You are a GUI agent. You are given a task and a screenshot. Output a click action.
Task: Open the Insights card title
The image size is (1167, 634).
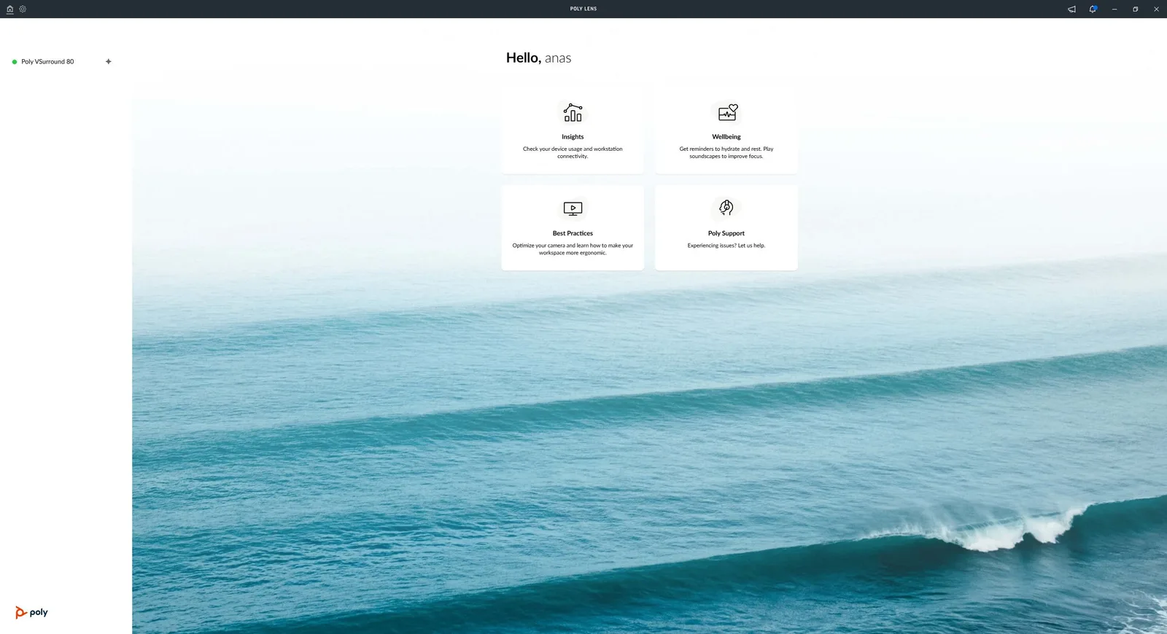[573, 137]
